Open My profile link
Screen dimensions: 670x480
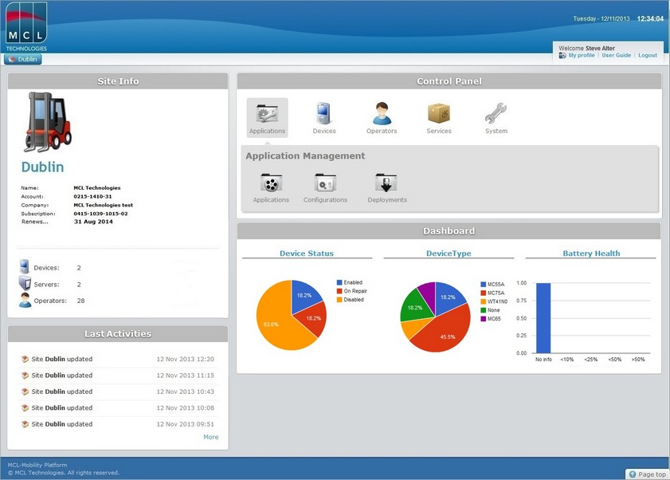581,55
